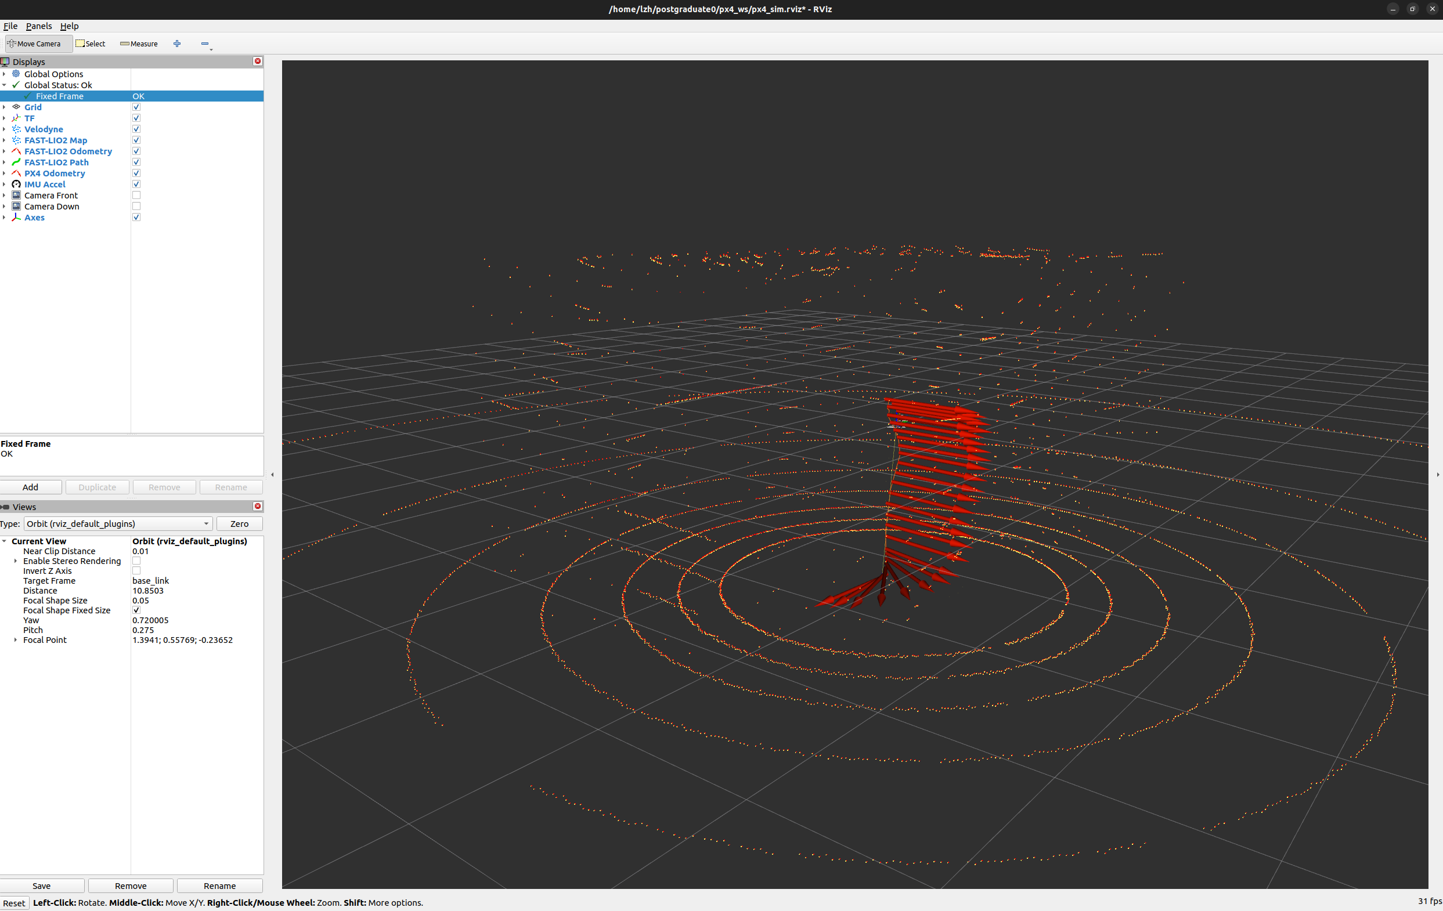This screenshot has height=911, width=1443.
Task: Click the IMU Accel icon
Action: [x=16, y=185]
